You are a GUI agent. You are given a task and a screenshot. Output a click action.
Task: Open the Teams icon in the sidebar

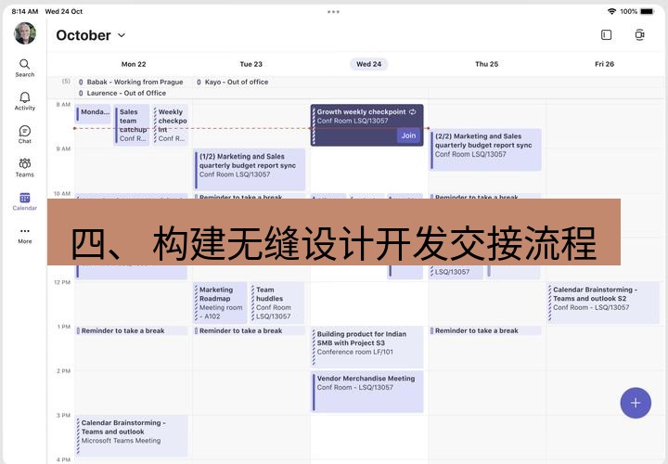25,168
